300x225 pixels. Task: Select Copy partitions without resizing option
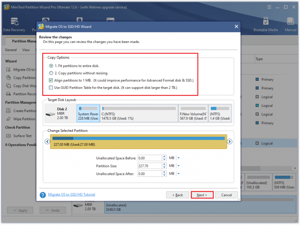[x=51, y=73]
